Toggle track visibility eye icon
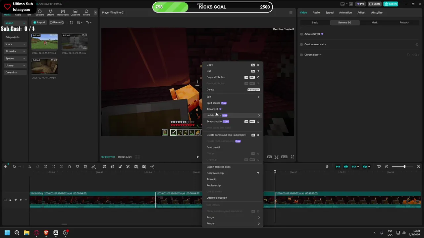This screenshot has width=424, height=238. tap(16, 200)
